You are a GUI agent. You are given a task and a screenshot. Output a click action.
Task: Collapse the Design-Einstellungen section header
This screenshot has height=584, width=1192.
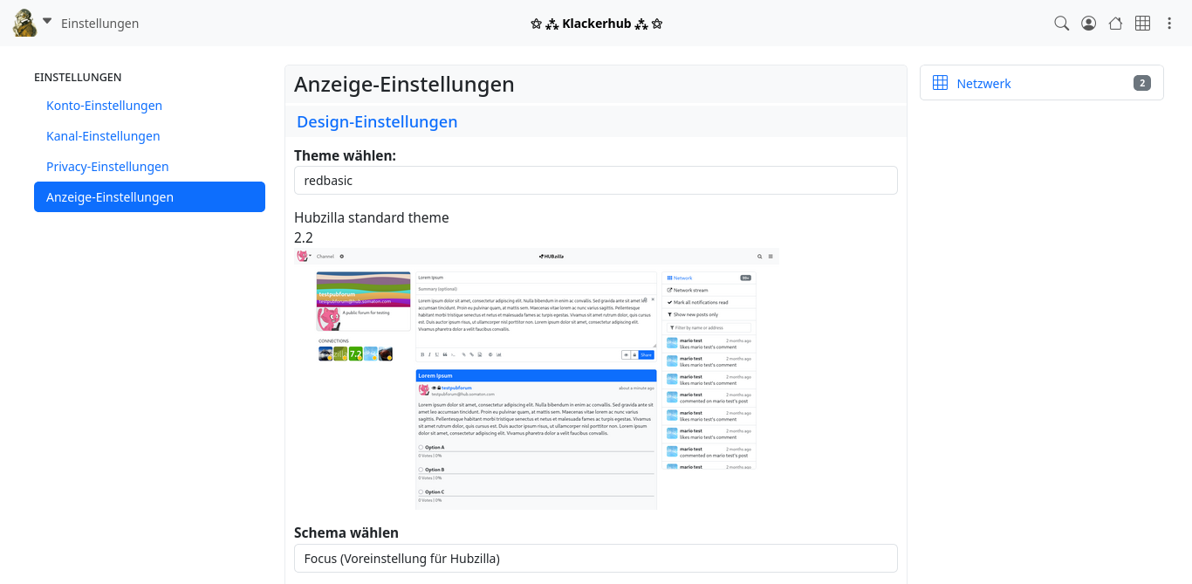coord(377,121)
